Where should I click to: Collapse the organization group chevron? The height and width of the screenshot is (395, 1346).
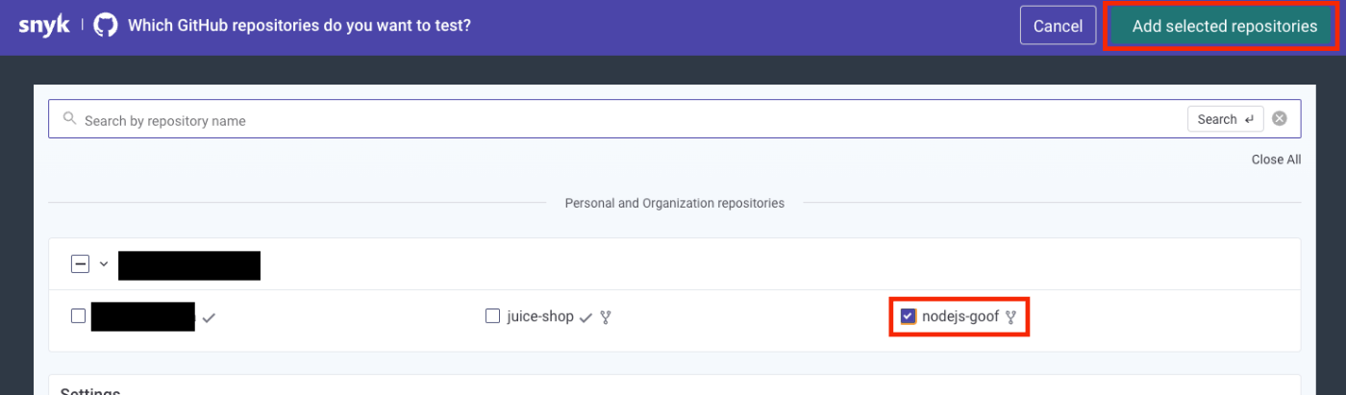(104, 263)
